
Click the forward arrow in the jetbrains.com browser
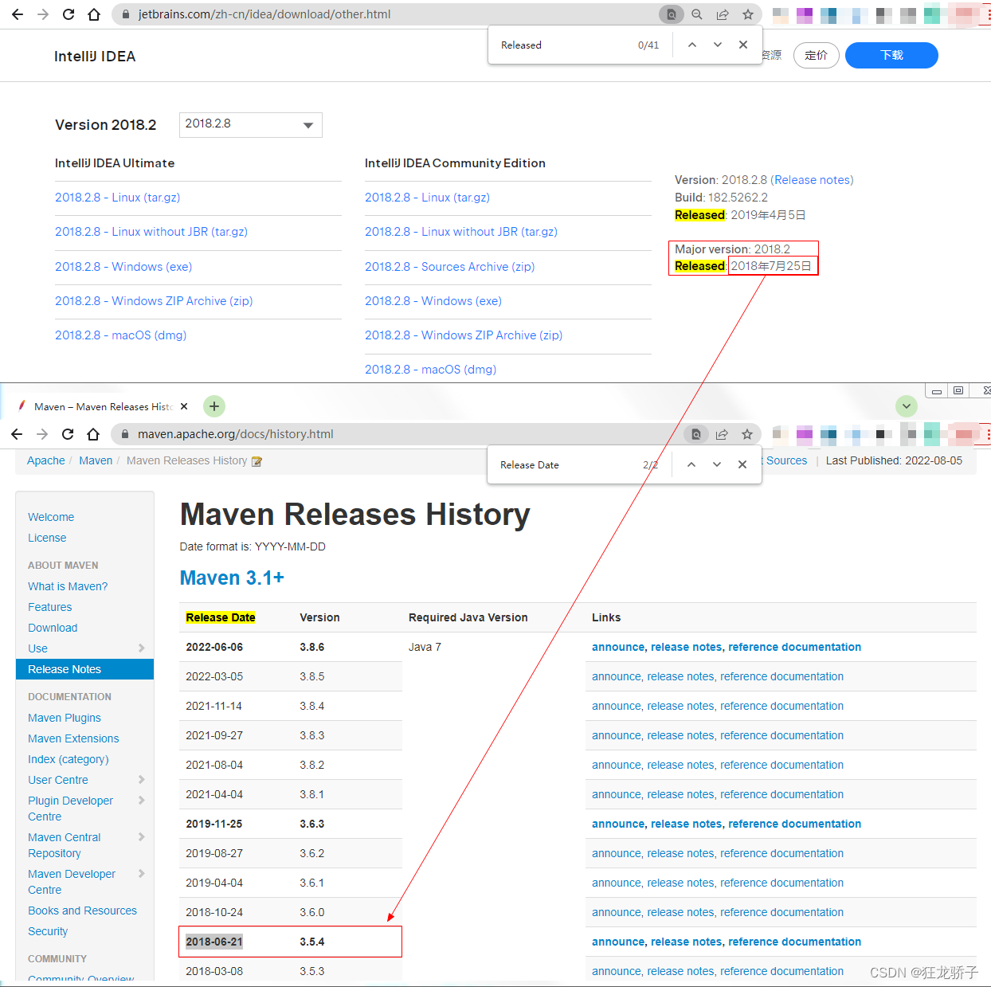pos(43,14)
